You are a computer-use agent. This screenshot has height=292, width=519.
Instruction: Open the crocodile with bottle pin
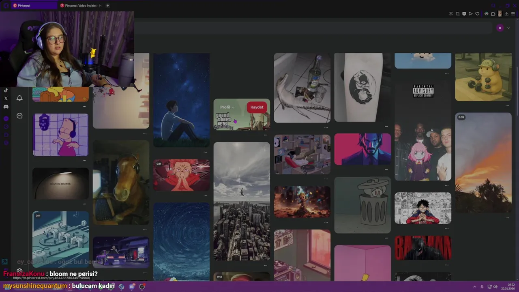coord(302,88)
